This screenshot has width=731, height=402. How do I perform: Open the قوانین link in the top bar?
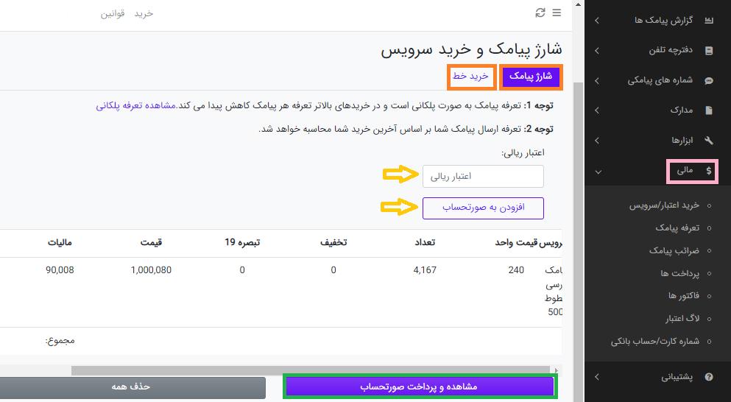[x=113, y=13]
